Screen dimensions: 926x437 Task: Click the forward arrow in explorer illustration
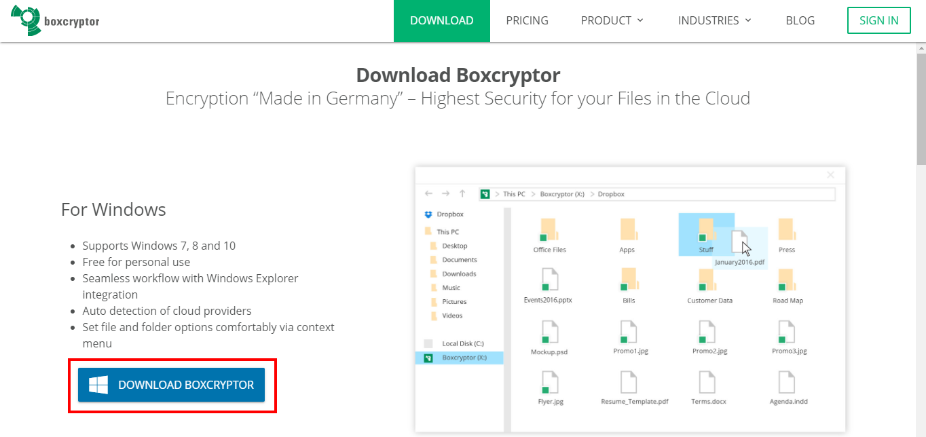pyautogui.click(x=445, y=194)
